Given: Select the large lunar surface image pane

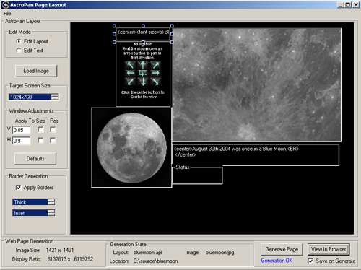Looking at the screenshot, I should point(257,84).
